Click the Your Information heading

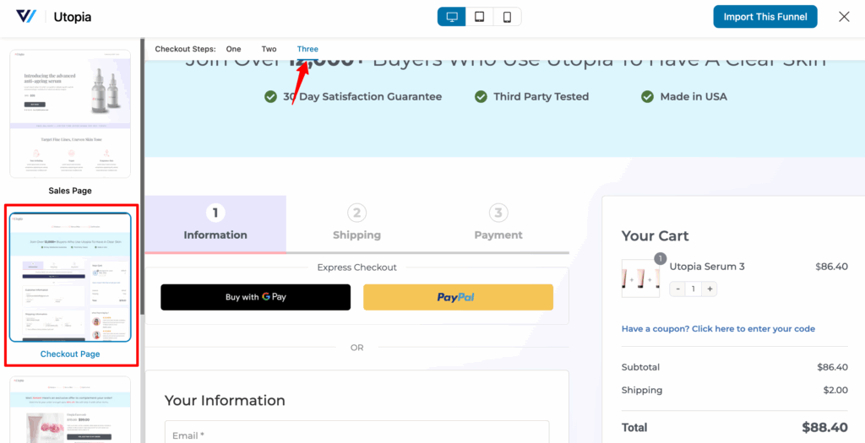click(x=225, y=401)
